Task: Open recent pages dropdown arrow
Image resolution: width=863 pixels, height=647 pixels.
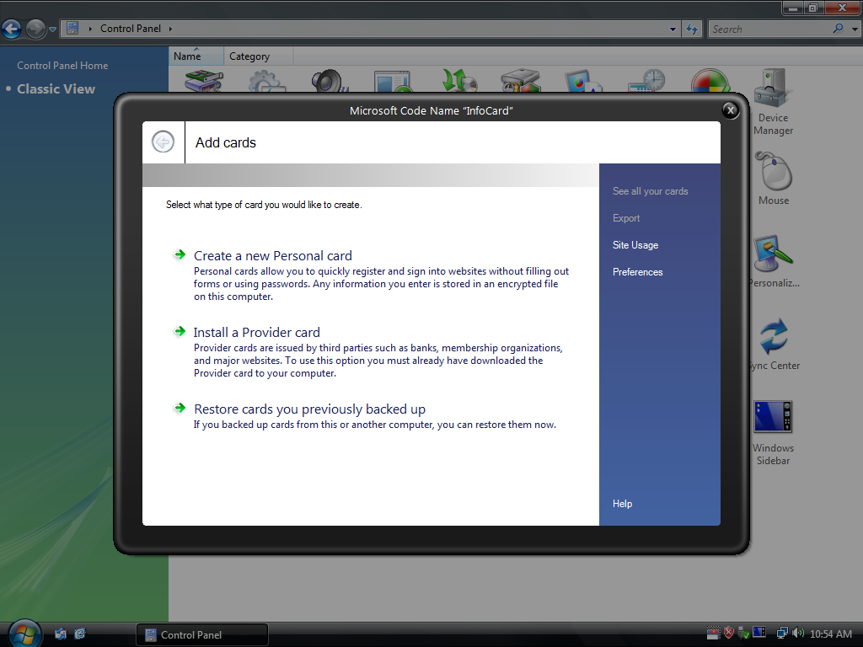Action: 52,29
